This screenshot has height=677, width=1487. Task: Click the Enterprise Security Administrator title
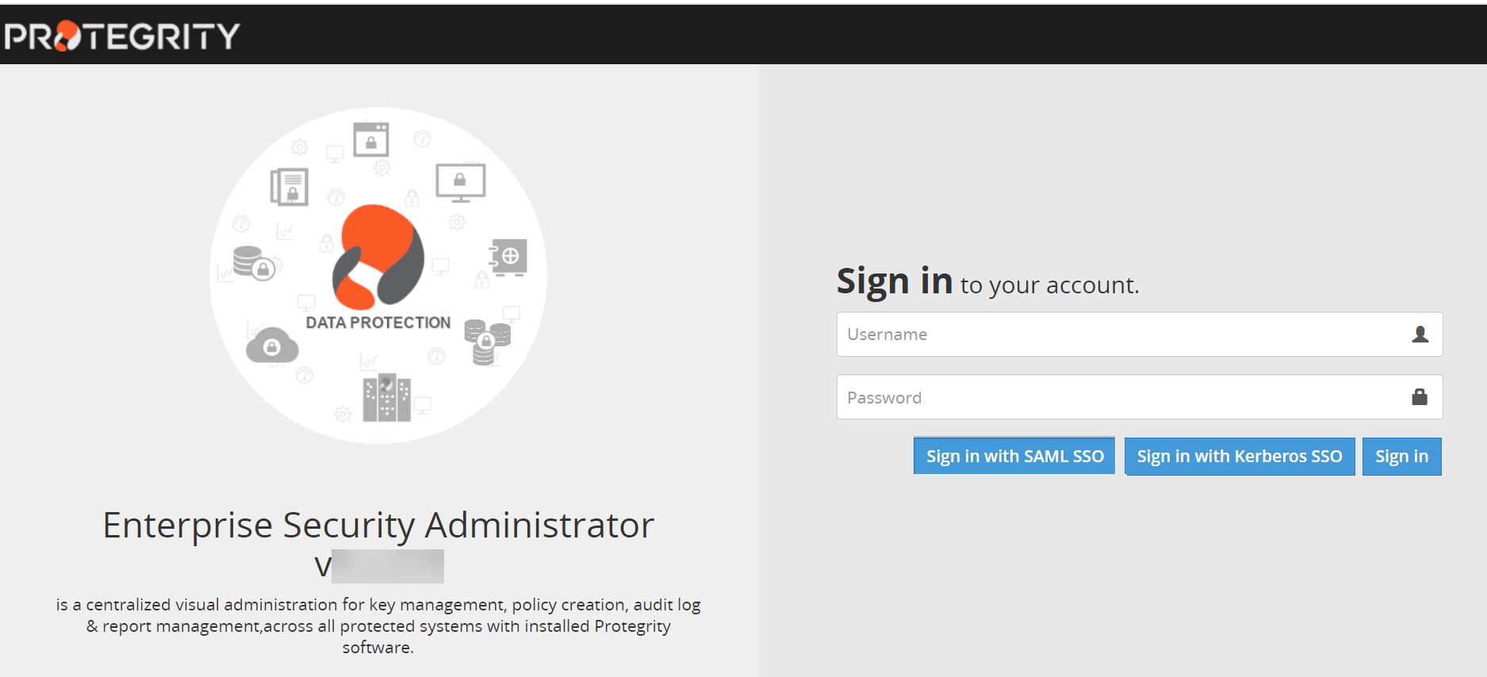coord(378,525)
